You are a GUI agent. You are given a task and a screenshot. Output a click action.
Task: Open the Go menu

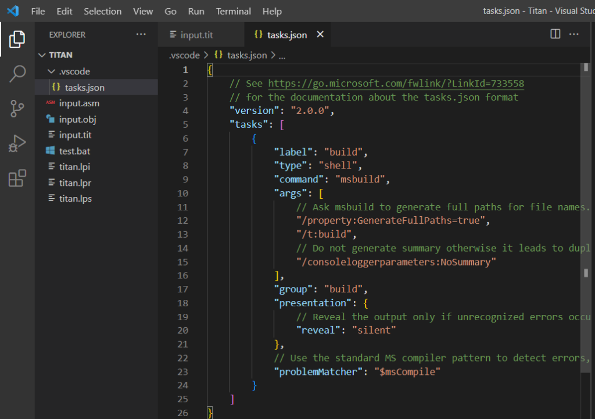click(170, 12)
